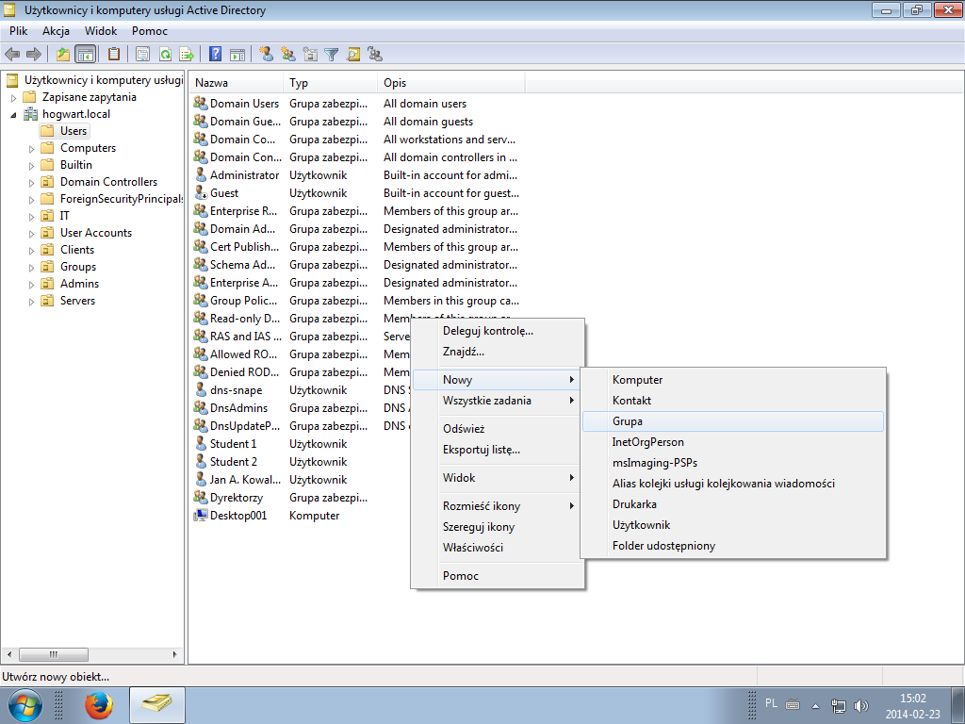Click Eksportuj listę in context menu

[x=498, y=450]
